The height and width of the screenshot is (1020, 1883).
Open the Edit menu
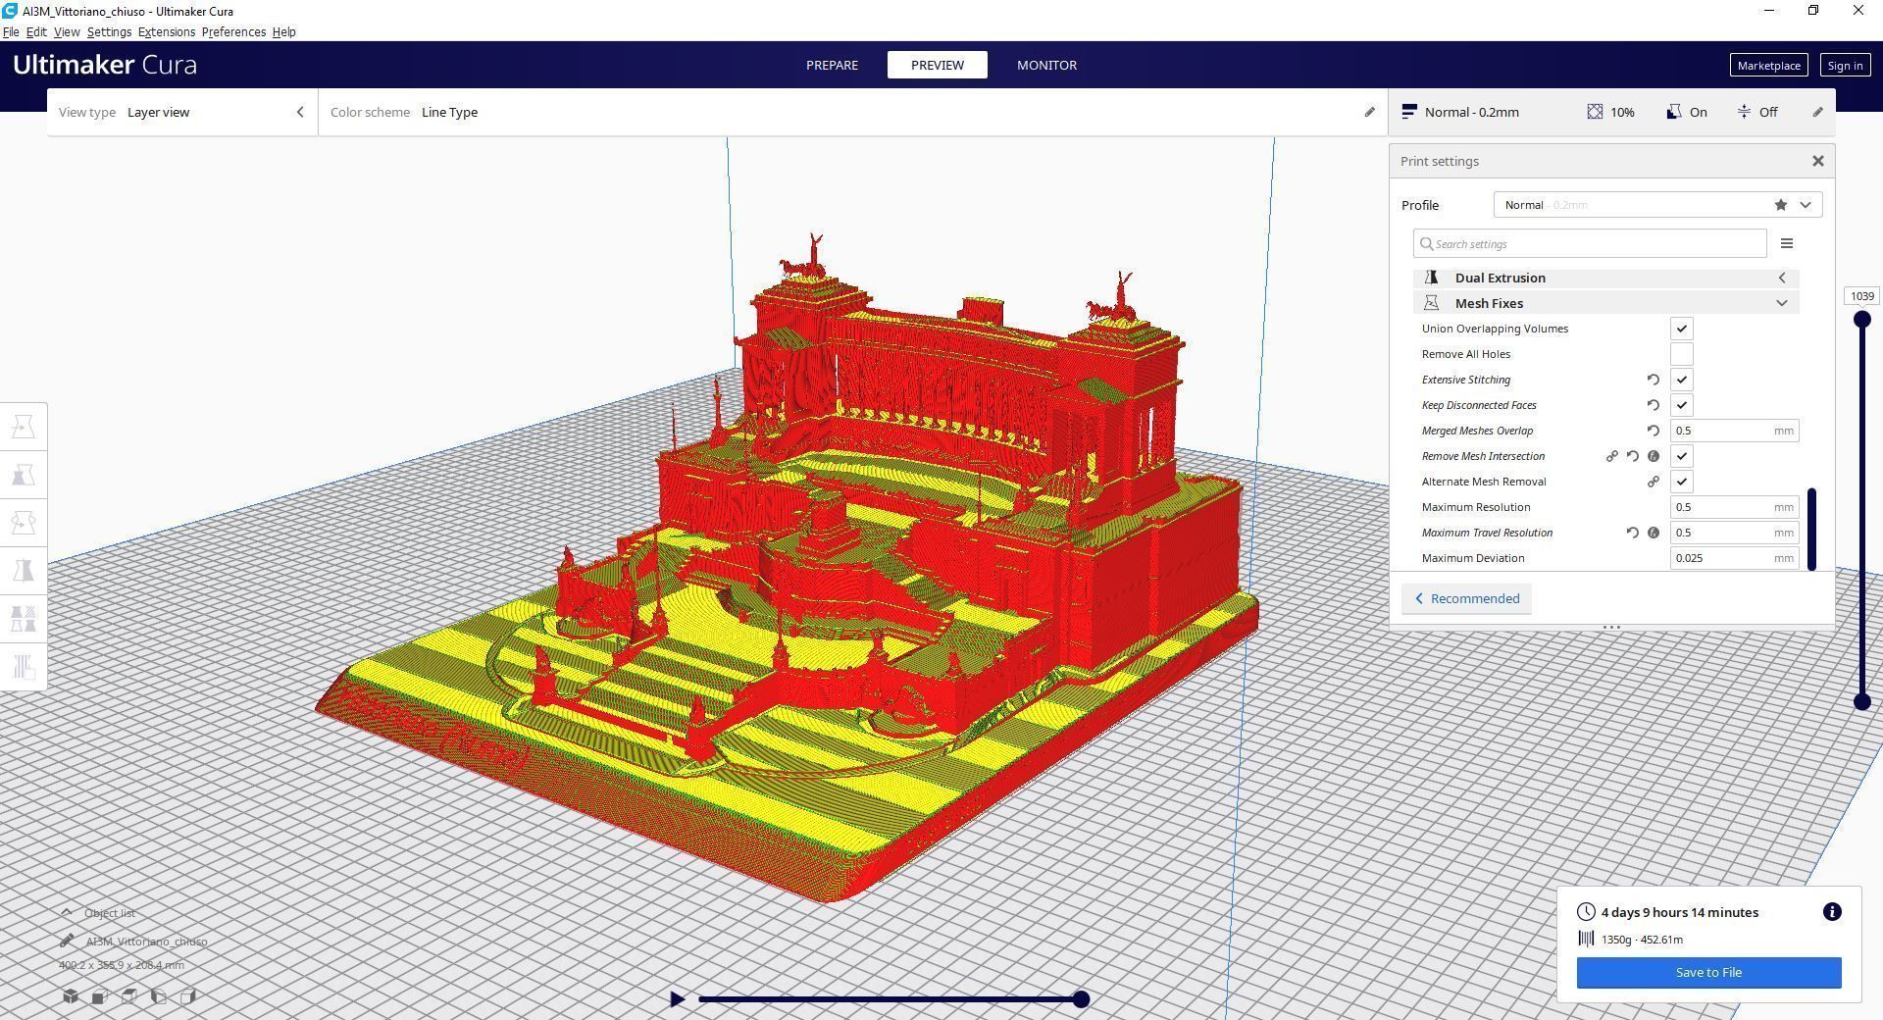(36, 31)
